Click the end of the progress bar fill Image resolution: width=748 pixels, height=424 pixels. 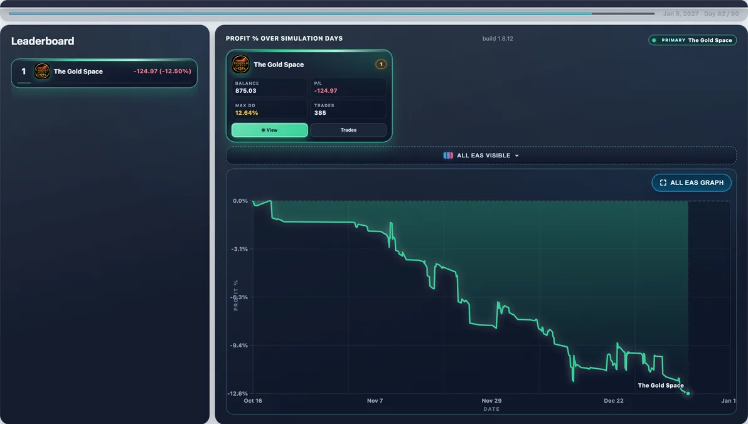(592, 14)
